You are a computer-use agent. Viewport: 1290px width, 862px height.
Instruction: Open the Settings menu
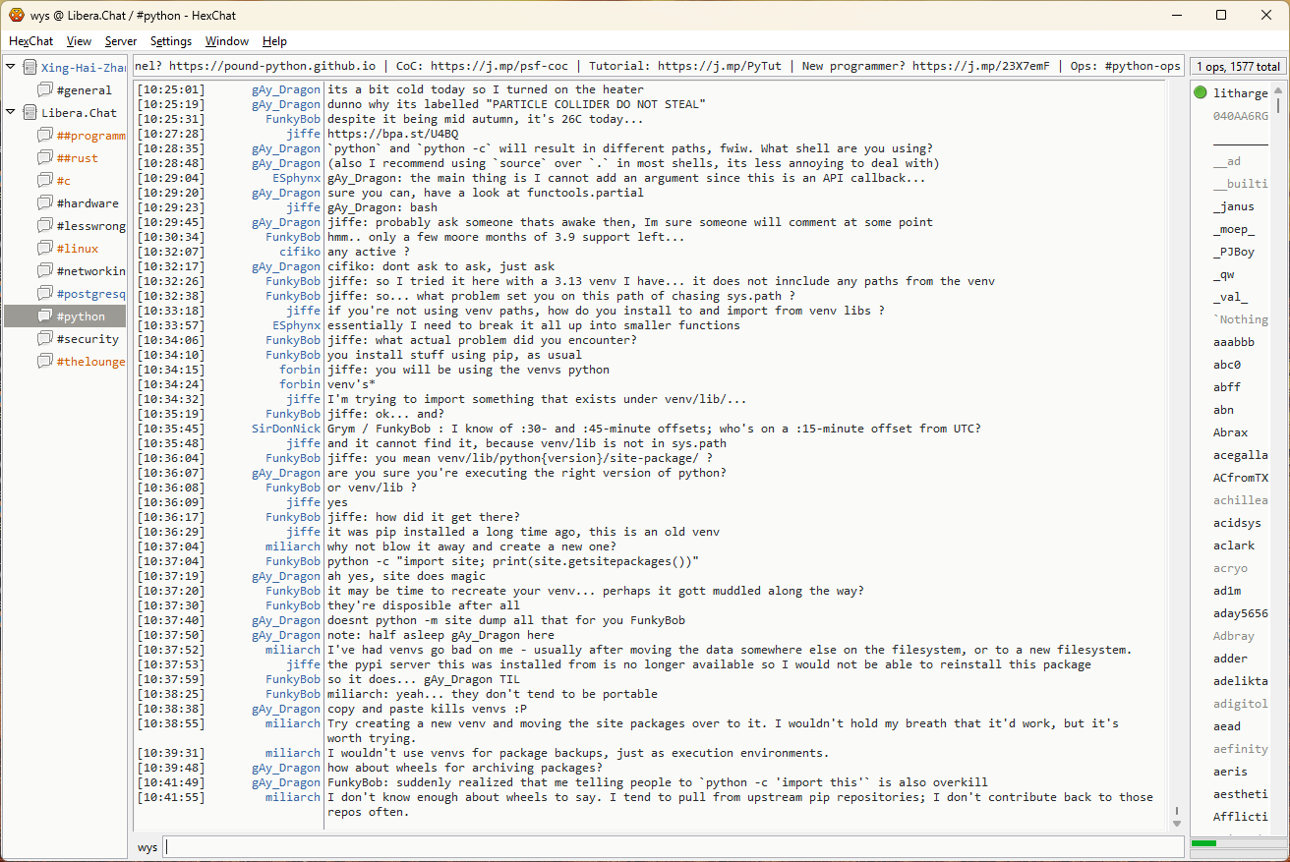[x=171, y=41]
